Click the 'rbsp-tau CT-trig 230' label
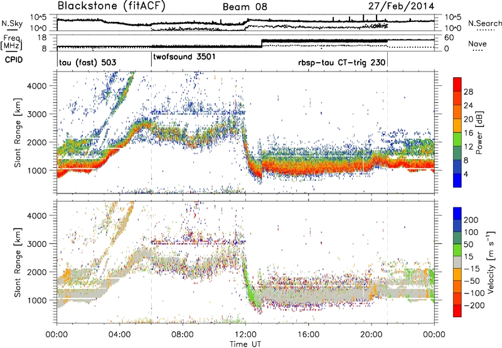 click(341, 62)
